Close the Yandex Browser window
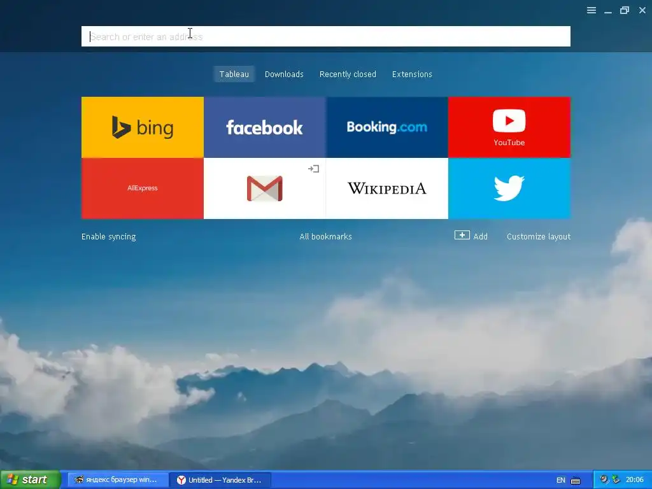The height and width of the screenshot is (489, 652). coord(642,10)
